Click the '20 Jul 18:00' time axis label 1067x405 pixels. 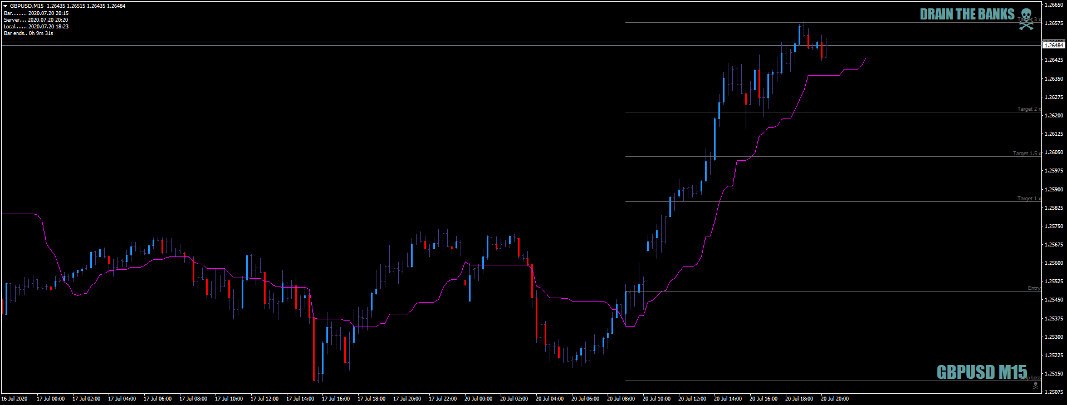(799, 399)
